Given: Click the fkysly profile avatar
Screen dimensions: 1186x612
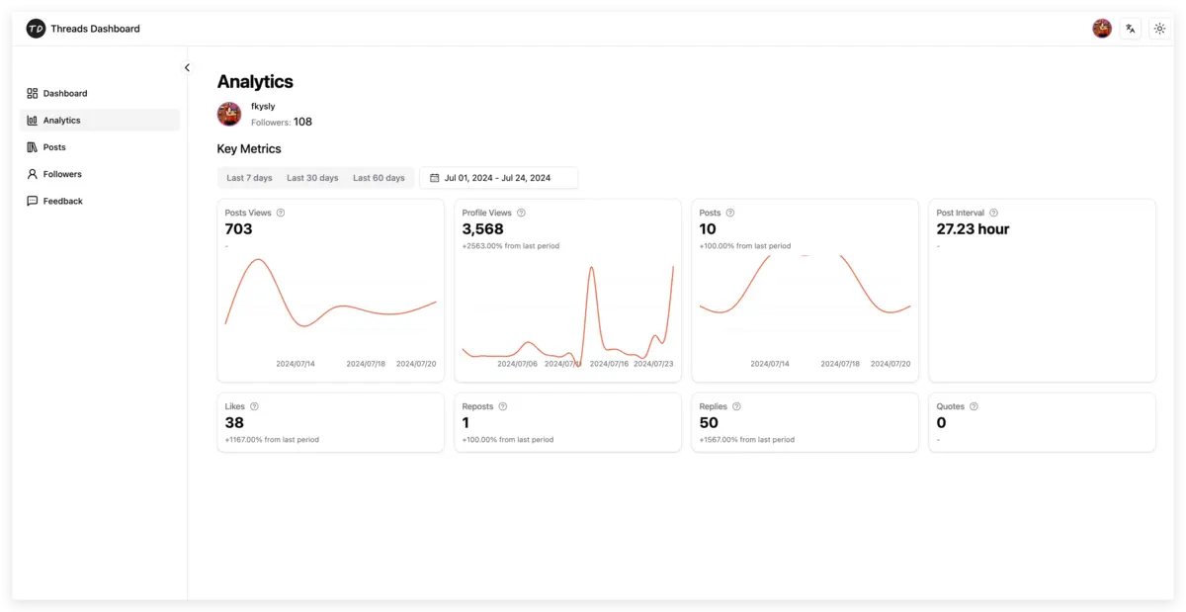Looking at the screenshot, I should point(229,114).
